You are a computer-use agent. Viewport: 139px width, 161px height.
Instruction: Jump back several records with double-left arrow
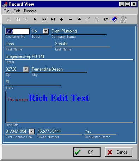(x=18, y=19)
